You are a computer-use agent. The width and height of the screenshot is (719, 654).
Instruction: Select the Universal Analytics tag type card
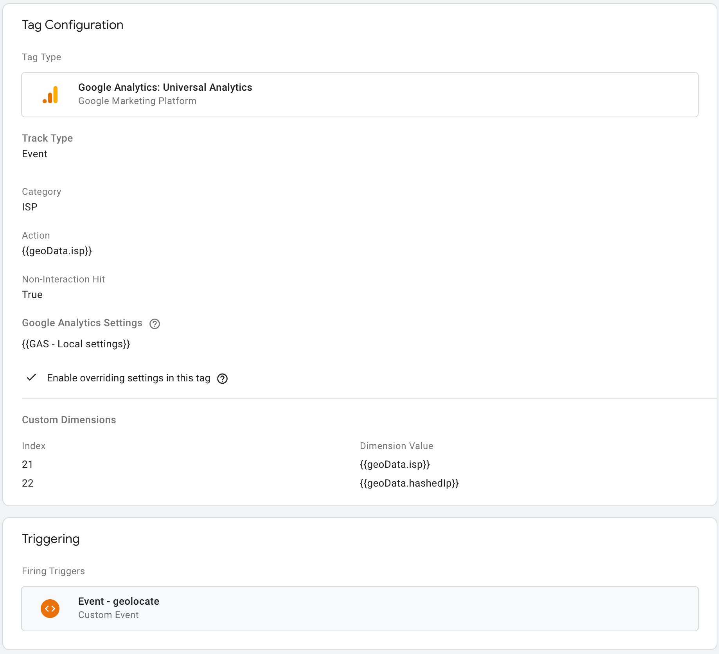click(360, 95)
